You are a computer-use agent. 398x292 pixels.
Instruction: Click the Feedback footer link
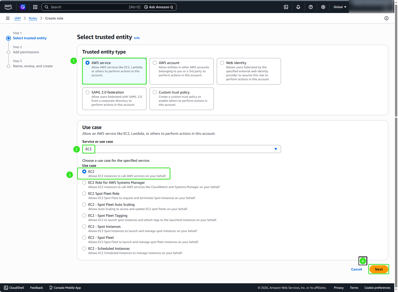coord(36,288)
